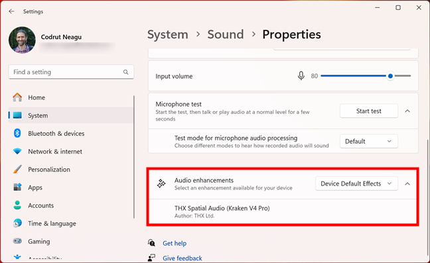Go to System in the breadcrumb
Screen dimensions: 430x263
pyautogui.click(x=168, y=34)
